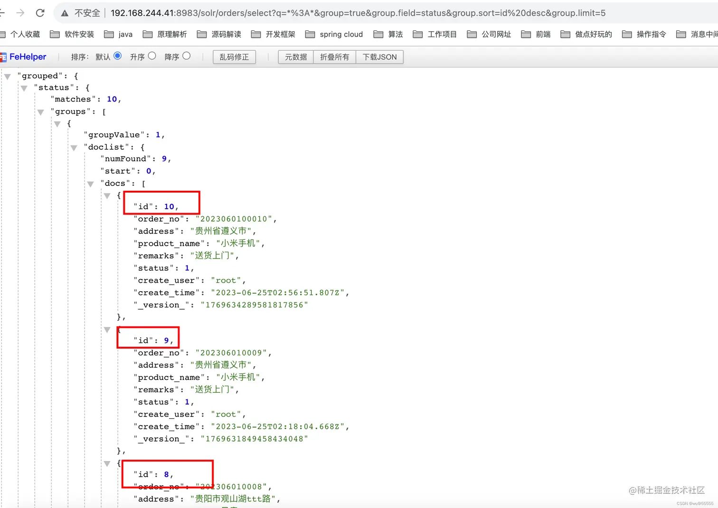Click address value 贵阳市观山湖ttt路
The width and height of the screenshot is (718, 508).
click(233, 499)
